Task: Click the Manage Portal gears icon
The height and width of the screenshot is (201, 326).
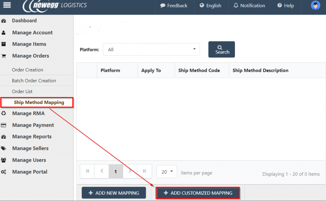Action: pyautogui.click(x=4, y=172)
